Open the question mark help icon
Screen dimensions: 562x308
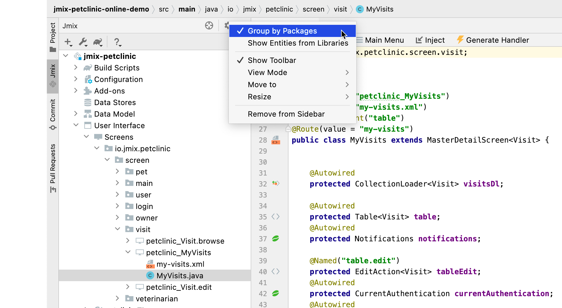click(118, 42)
